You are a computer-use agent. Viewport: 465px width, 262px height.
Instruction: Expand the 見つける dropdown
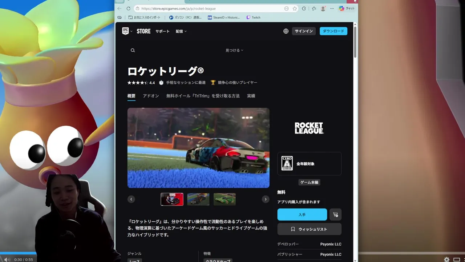point(234,50)
